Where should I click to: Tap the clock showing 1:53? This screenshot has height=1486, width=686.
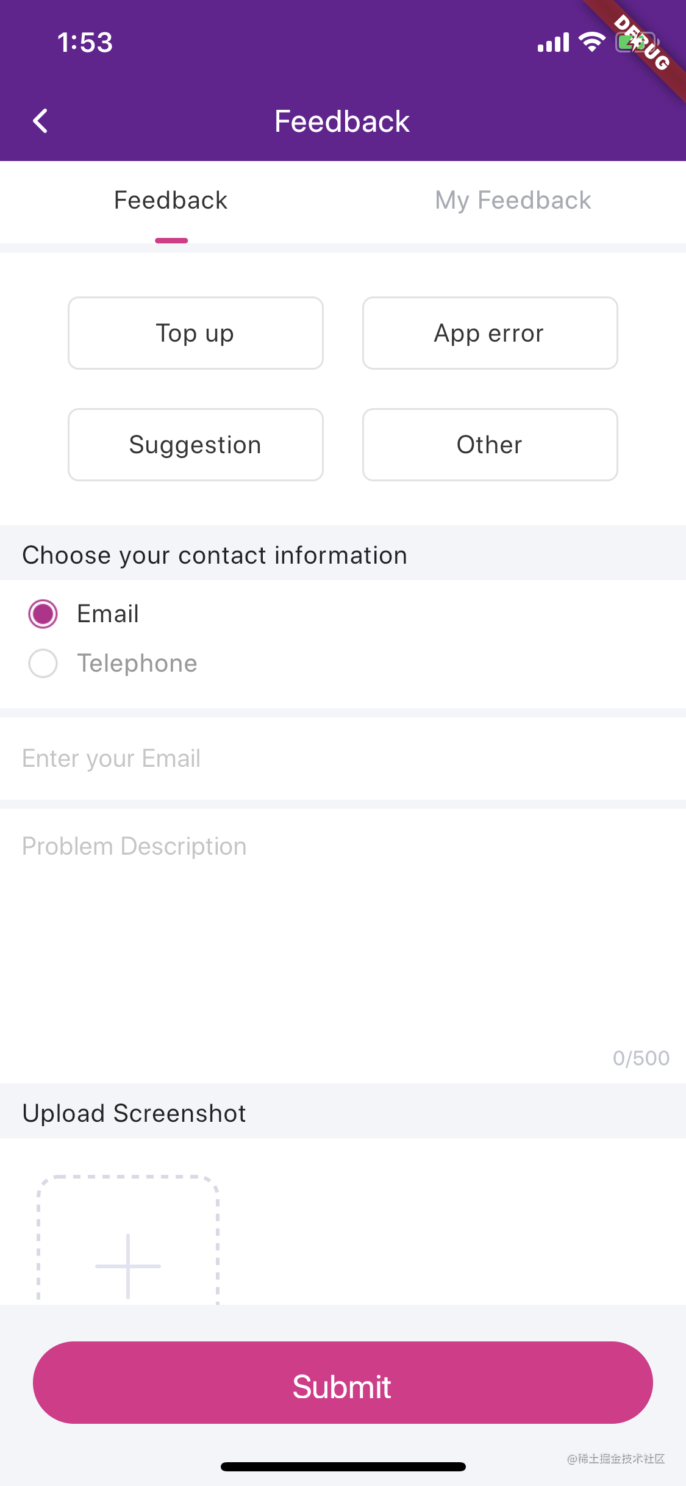85,43
